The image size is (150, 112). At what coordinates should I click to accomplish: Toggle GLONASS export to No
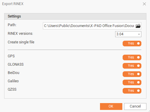click(132, 66)
